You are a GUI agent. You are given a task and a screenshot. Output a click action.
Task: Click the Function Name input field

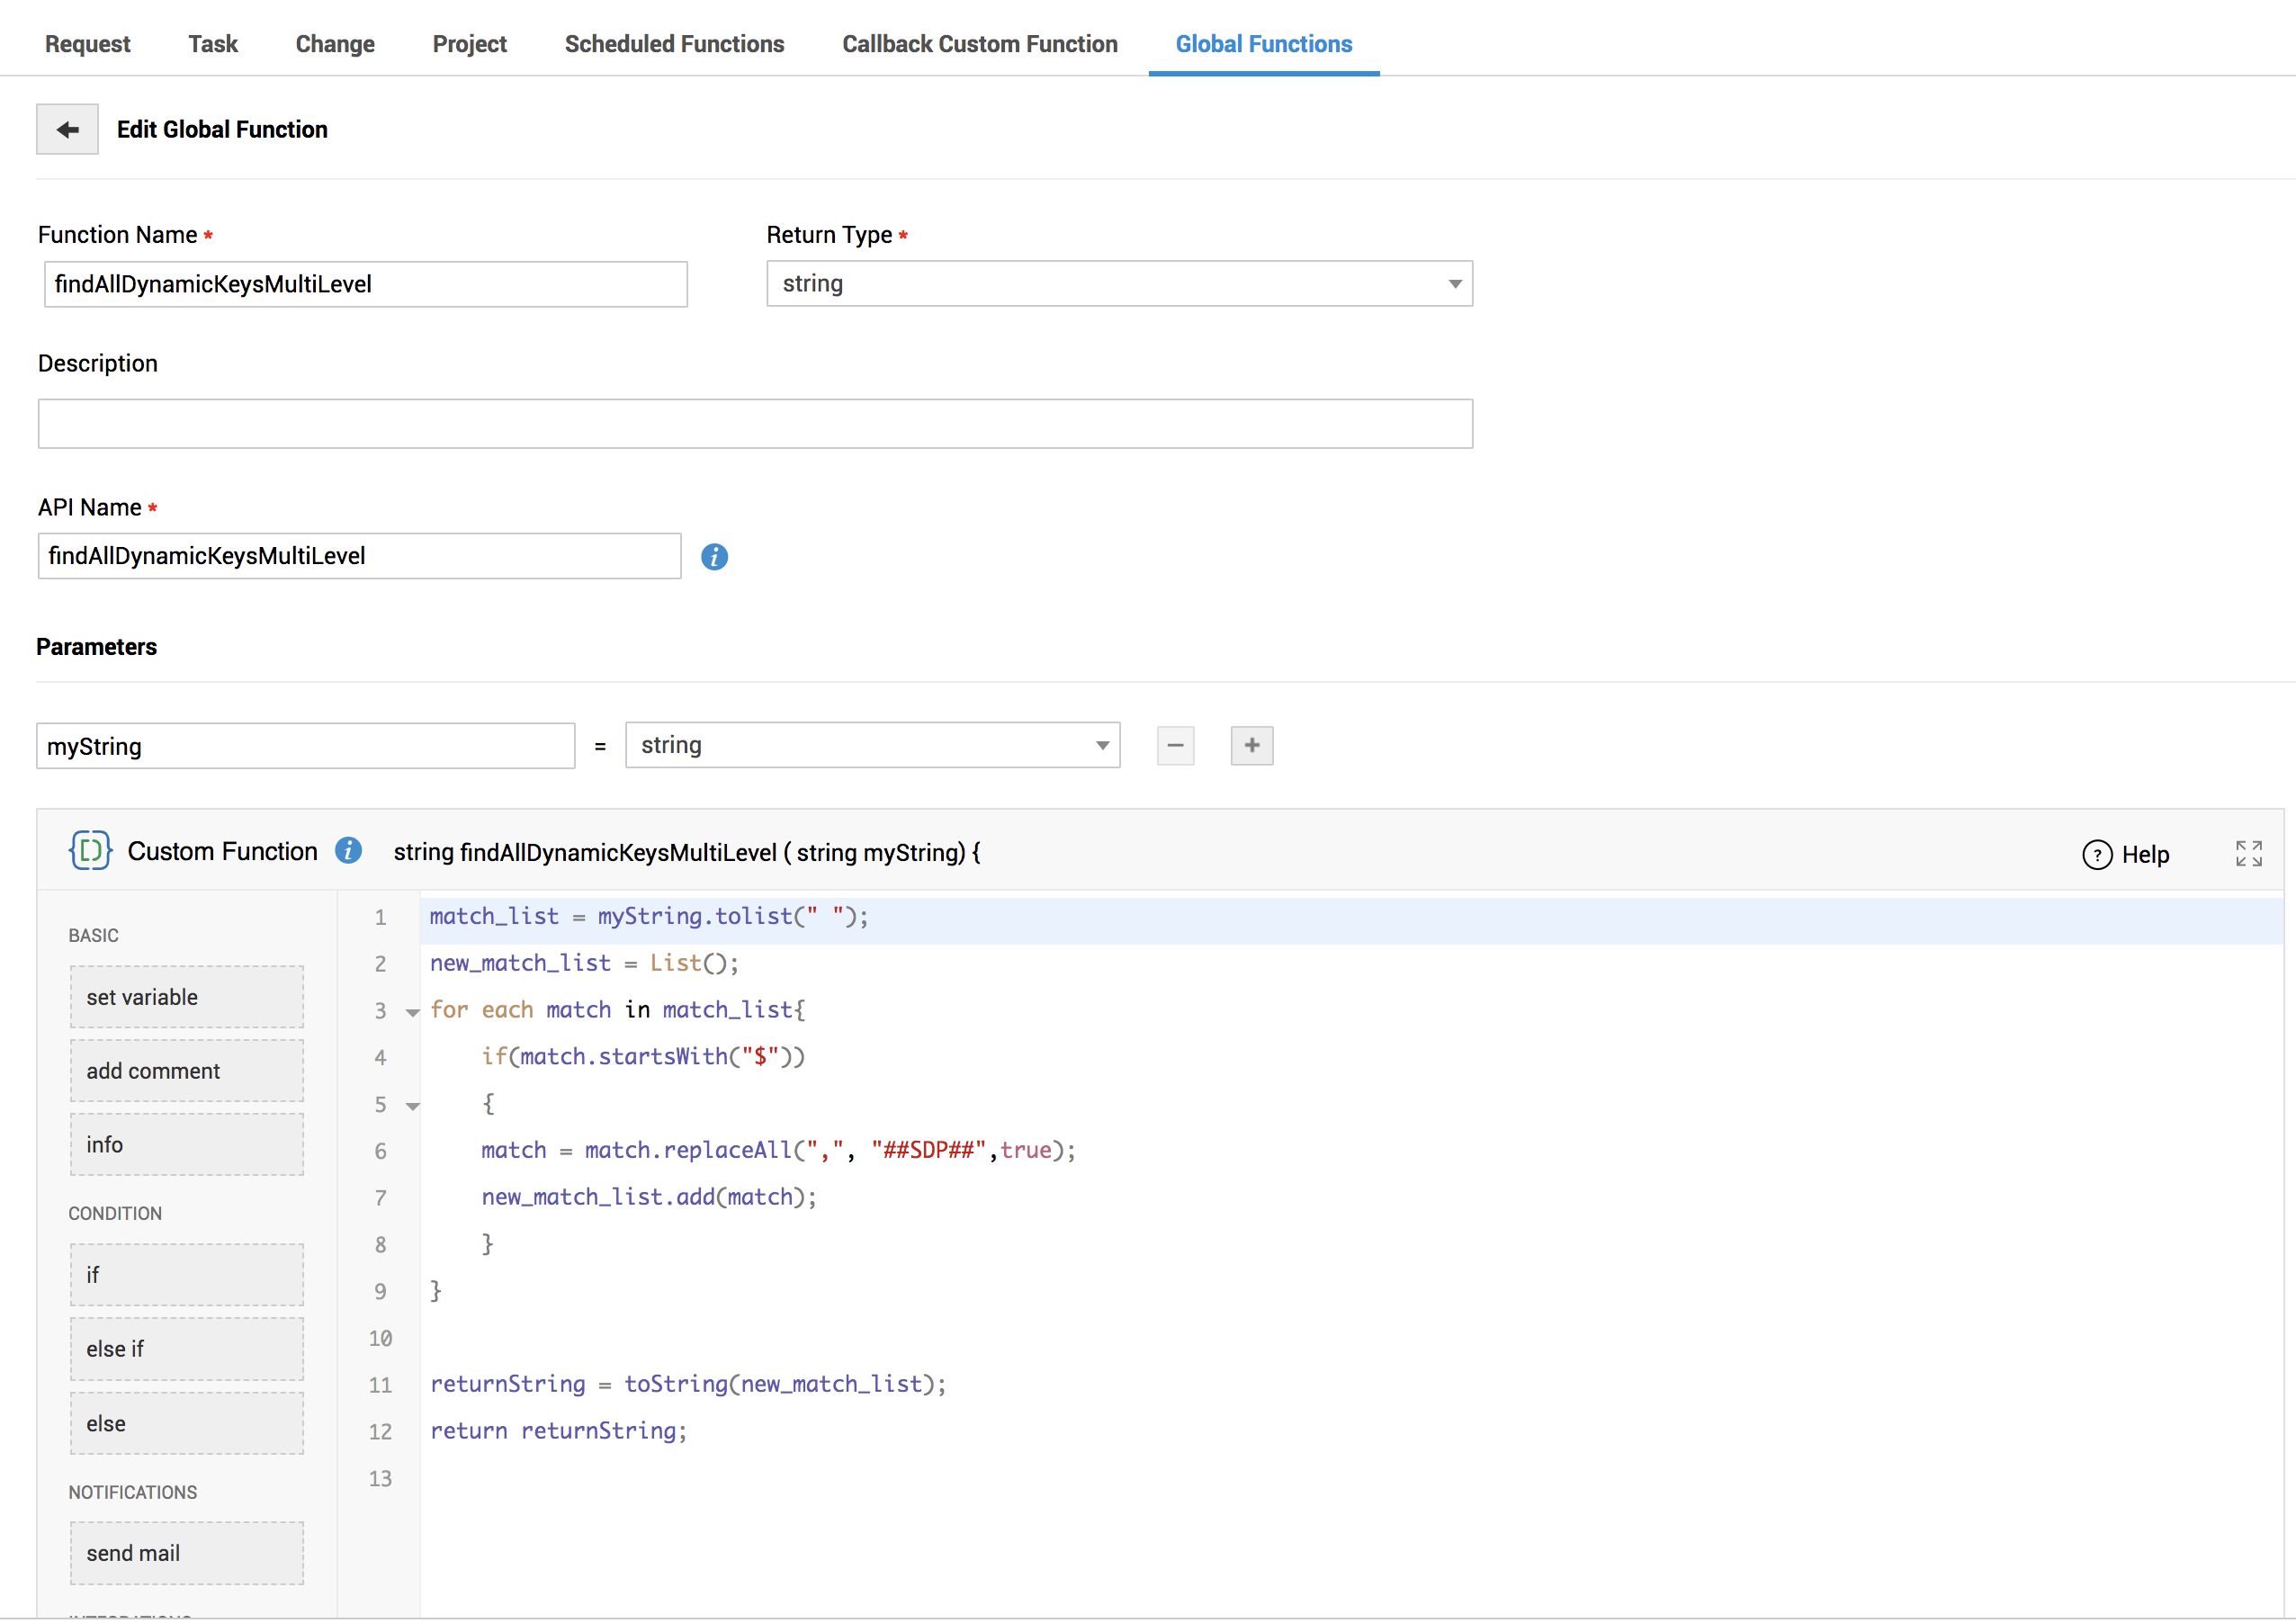click(365, 285)
